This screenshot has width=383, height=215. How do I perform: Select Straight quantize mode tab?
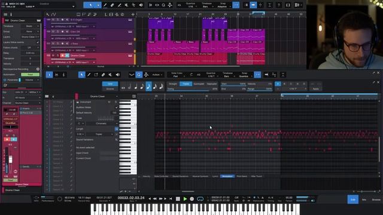point(173,84)
